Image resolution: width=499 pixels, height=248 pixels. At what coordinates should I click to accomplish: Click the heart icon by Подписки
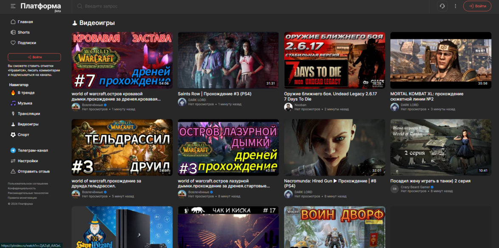coord(13,43)
